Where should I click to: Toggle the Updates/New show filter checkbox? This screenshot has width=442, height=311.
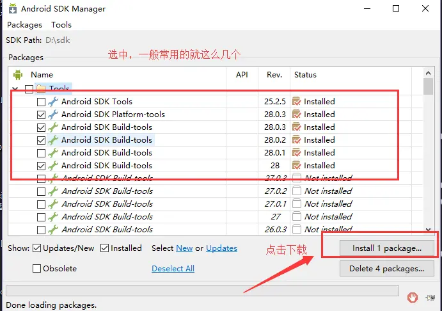[37, 248]
